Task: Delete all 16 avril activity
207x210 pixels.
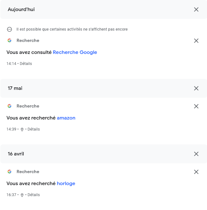Action: (x=196, y=154)
